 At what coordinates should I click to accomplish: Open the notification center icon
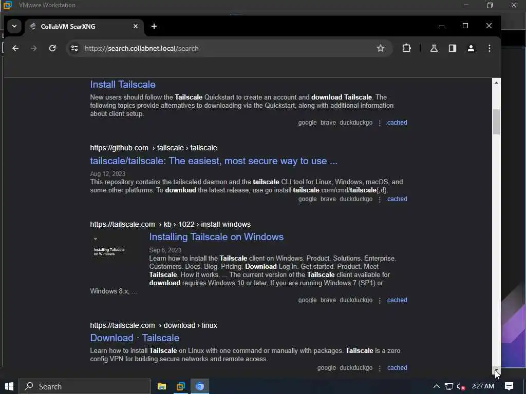[x=509, y=386]
